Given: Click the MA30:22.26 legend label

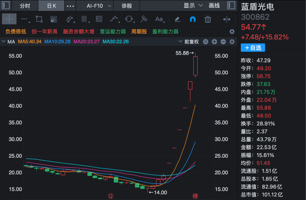Looking at the screenshot, I should click(x=116, y=41).
